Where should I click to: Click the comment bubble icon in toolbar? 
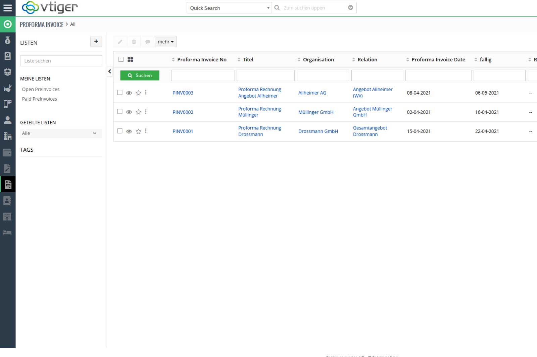148,41
